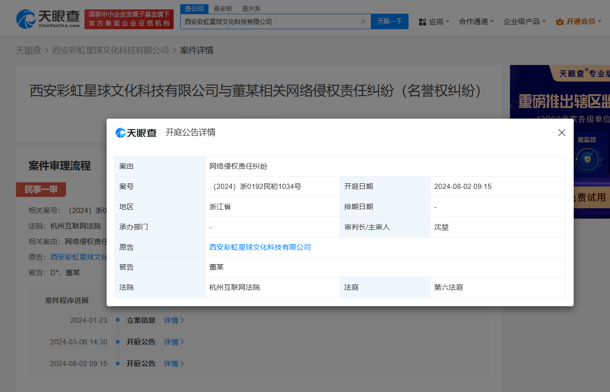Click the Tianyancha logo in the modal header
This screenshot has width=610, height=392.
136,132
